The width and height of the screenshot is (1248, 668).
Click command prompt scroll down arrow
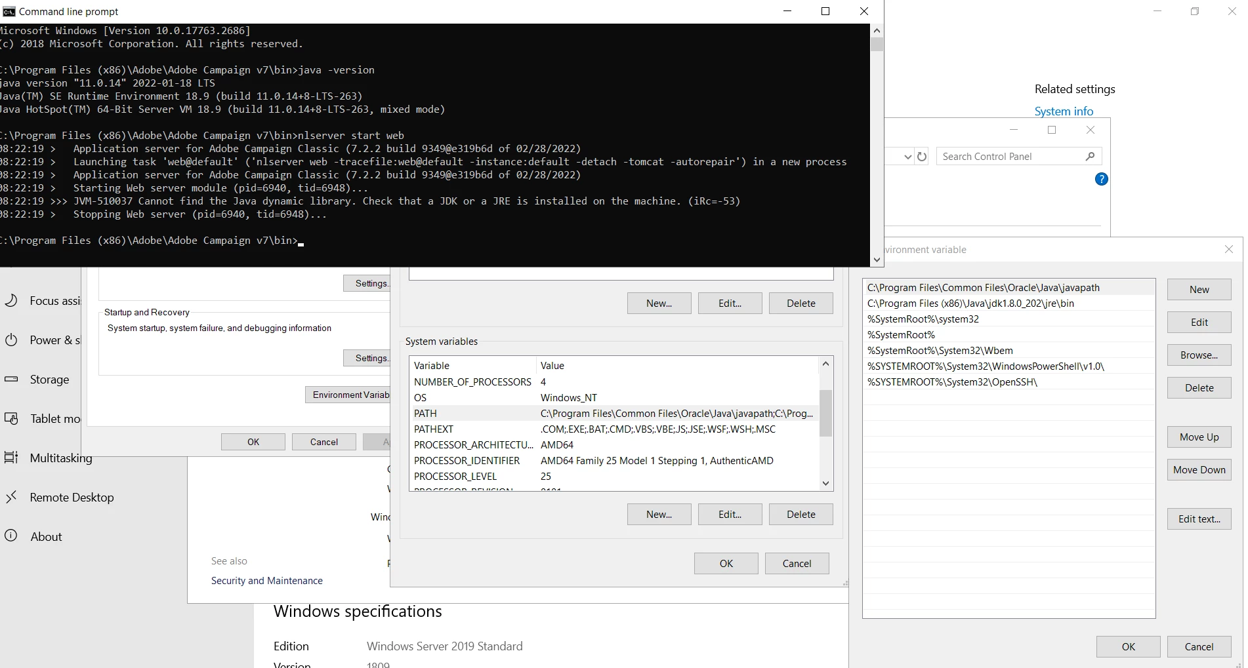(x=877, y=260)
